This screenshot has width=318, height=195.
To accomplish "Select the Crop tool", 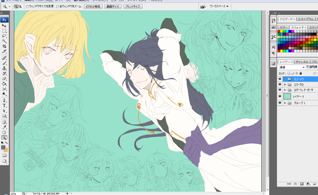I will click(4, 46).
